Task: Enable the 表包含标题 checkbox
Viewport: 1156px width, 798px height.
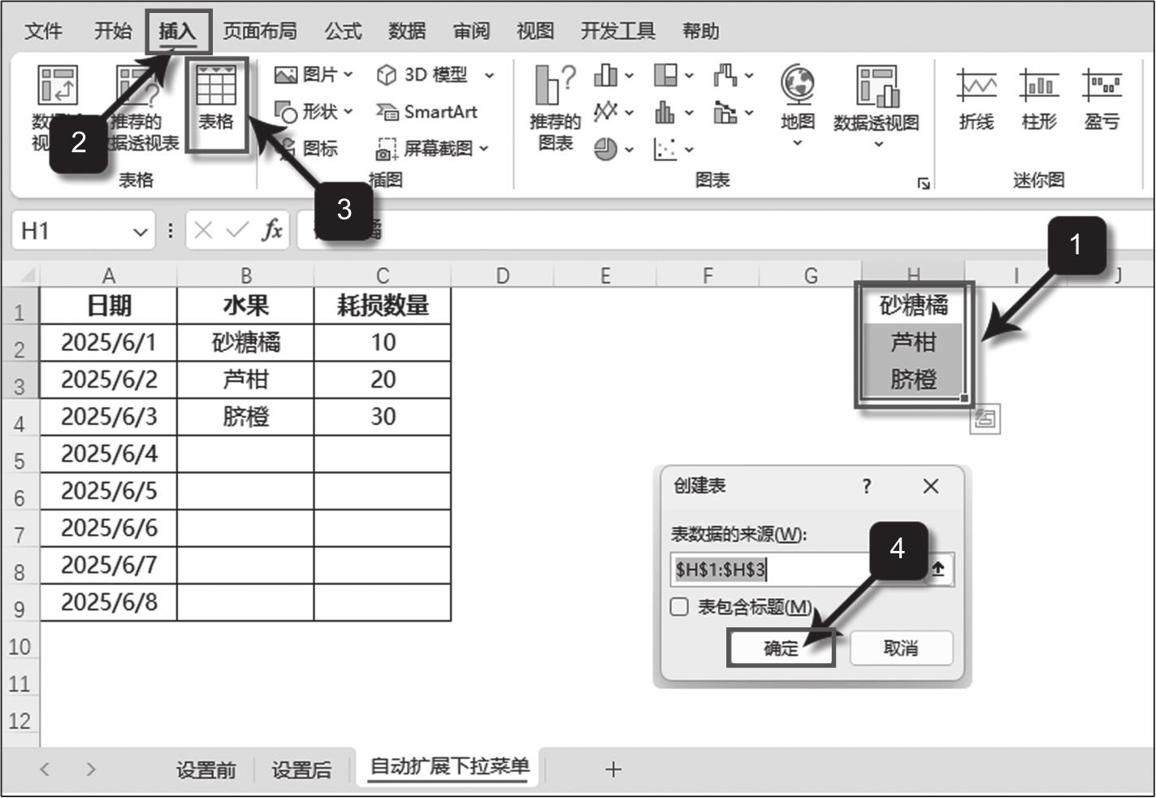Action: 680,607
